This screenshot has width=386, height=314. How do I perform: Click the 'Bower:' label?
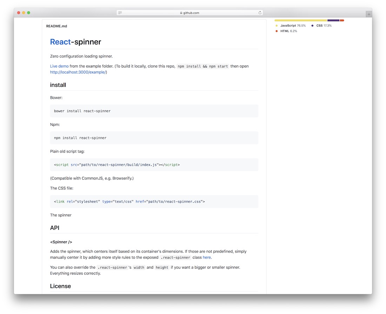(56, 98)
